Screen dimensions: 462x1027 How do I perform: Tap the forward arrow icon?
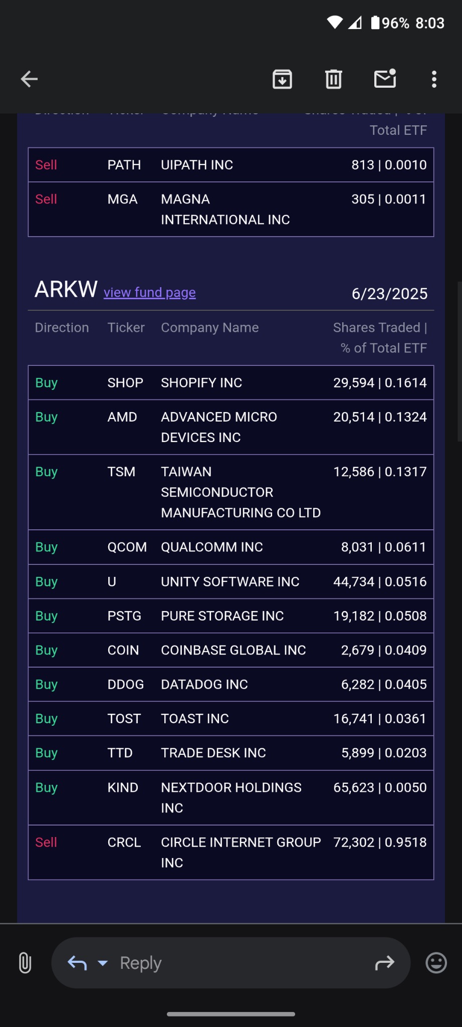tap(385, 963)
